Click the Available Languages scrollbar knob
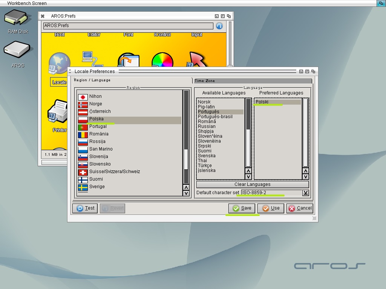The height and width of the screenshot is (289, 386). 248,148
